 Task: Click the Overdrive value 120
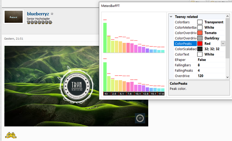coord(200,76)
